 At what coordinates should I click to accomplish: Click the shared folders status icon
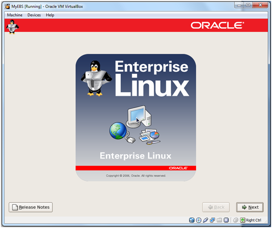tap(219, 220)
